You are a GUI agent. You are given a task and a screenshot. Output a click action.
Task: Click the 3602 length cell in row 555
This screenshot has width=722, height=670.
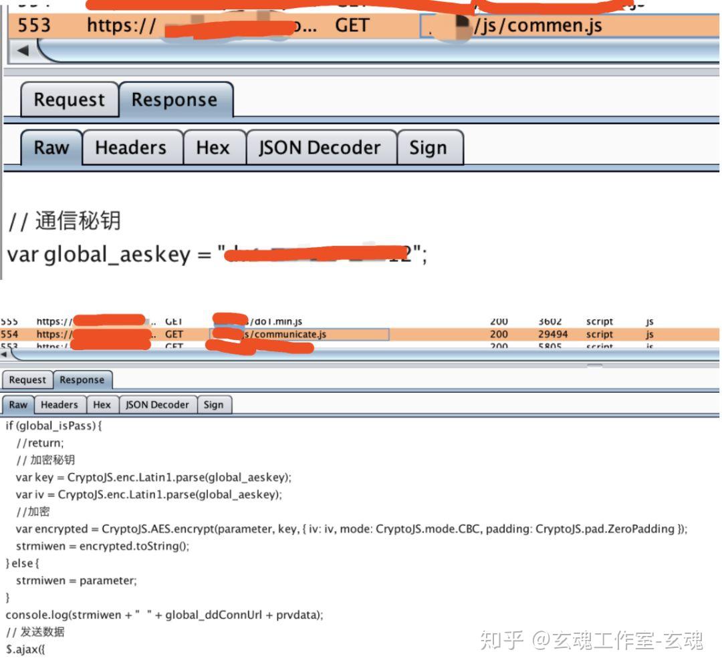(x=550, y=322)
